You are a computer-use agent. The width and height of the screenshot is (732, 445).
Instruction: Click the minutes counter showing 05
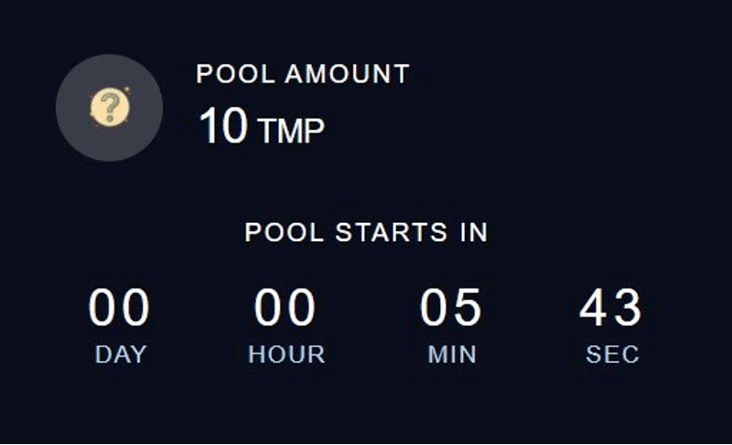(x=451, y=308)
